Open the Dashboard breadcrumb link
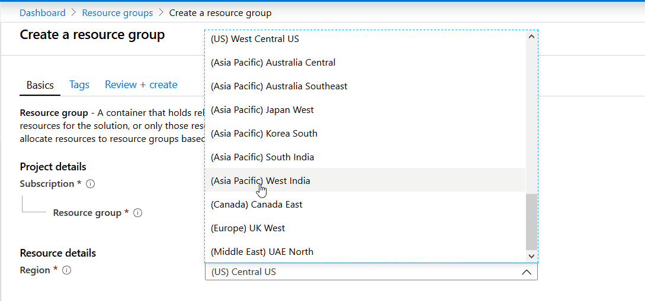The image size is (645, 301). [x=43, y=13]
